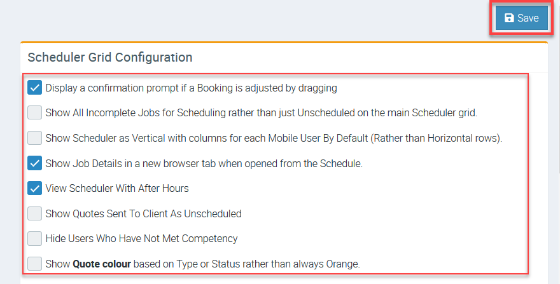Uncheck Show Job Details in new tab

click(x=35, y=163)
